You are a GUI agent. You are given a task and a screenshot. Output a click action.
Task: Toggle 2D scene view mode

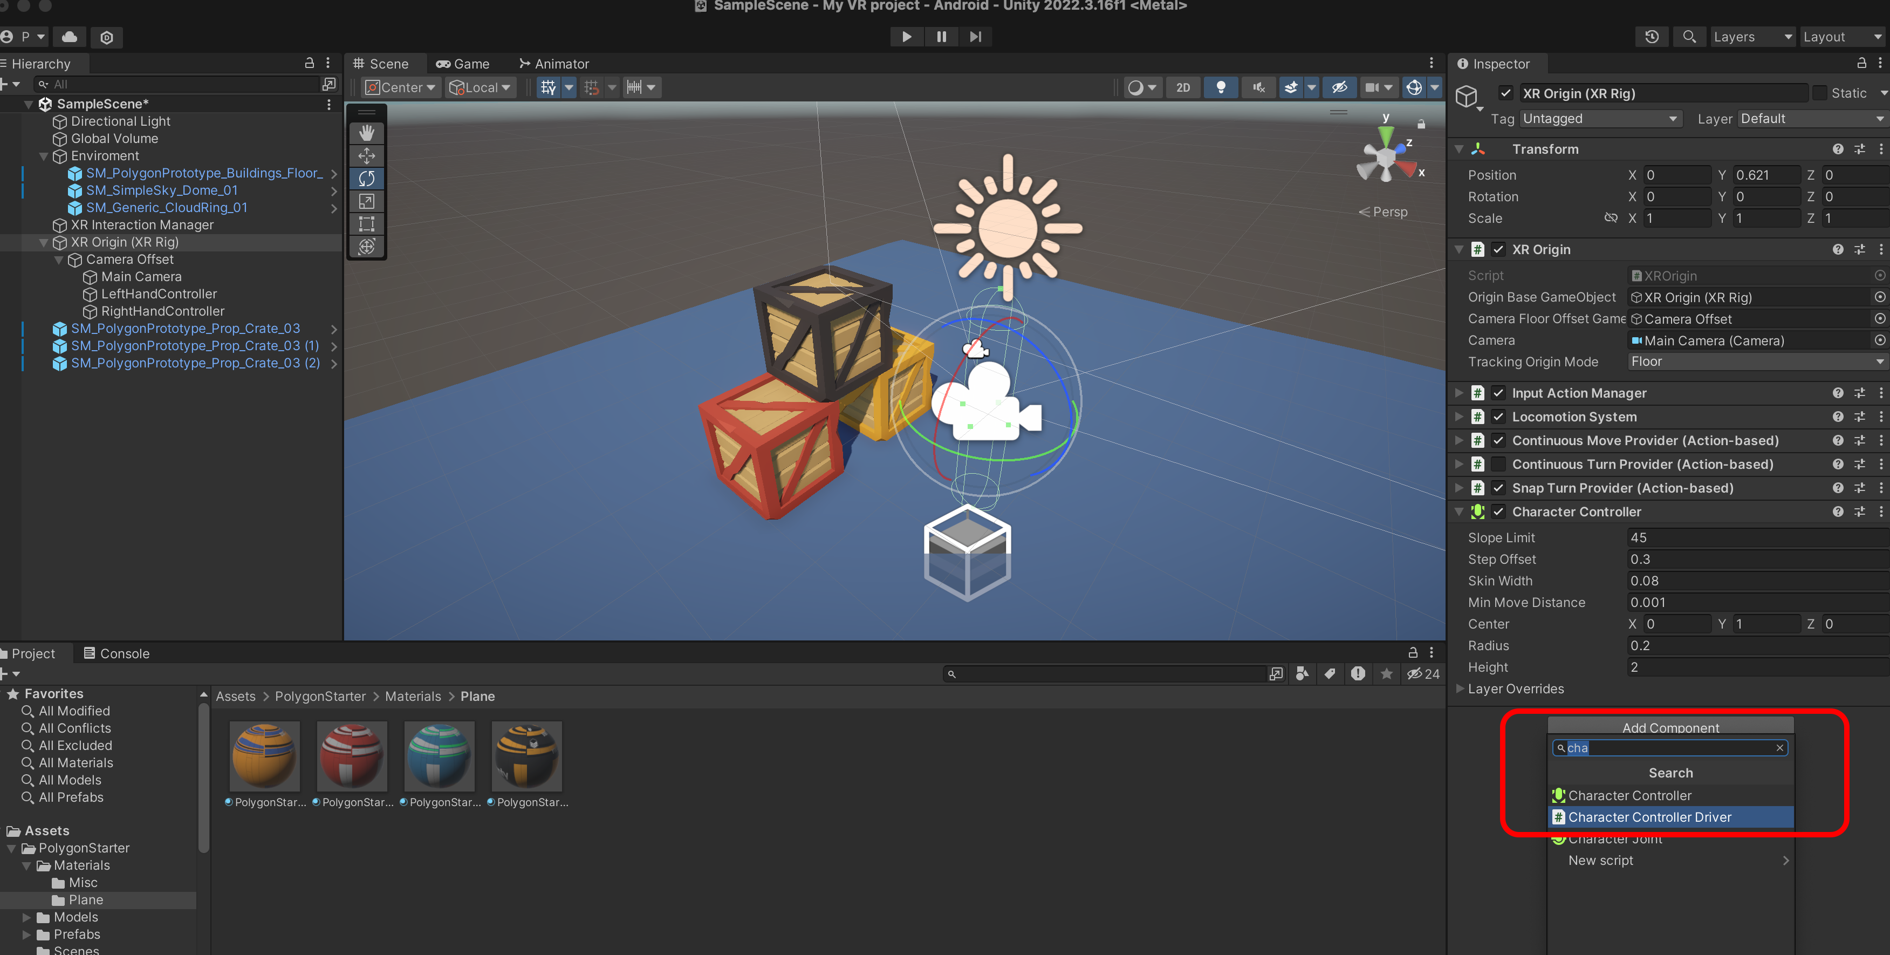1183,87
